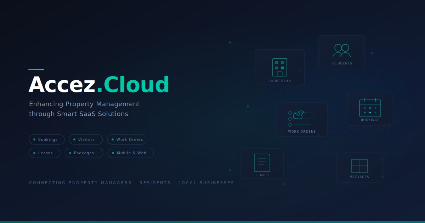Select the Leases document icon
The image size is (425, 223).
(x=262, y=162)
